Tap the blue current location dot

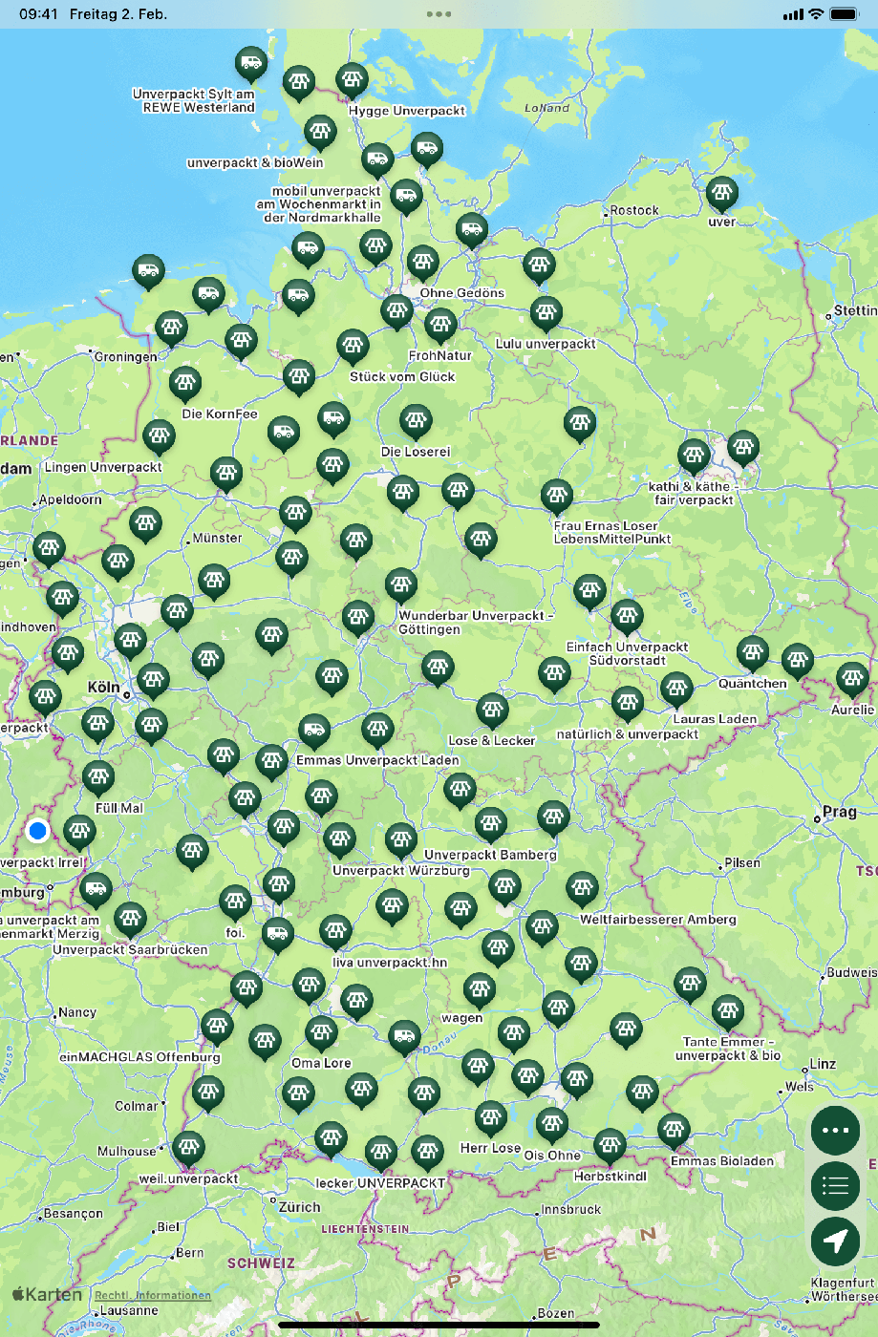38,831
